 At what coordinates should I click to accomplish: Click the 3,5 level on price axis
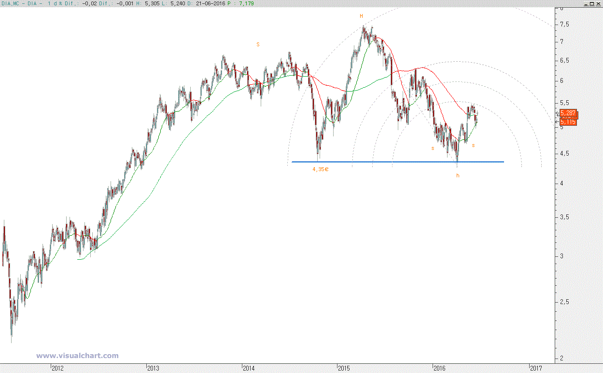pos(564,217)
